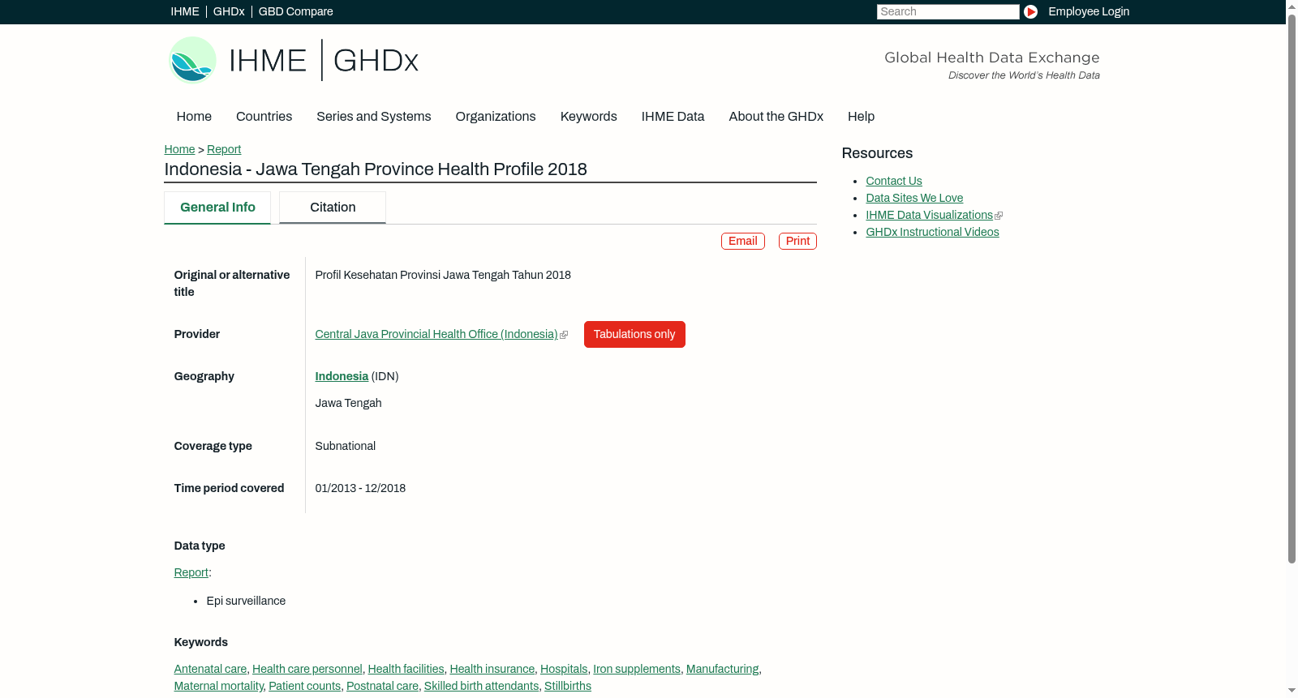Click the Report breadcrumb link
The image size is (1298, 698).
click(224, 149)
